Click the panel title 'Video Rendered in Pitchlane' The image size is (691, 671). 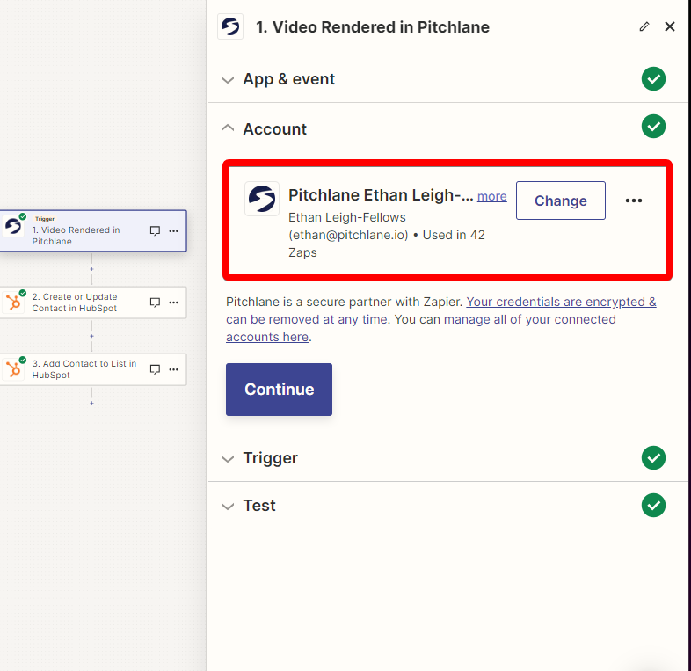pyautogui.click(x=381, y=27)
